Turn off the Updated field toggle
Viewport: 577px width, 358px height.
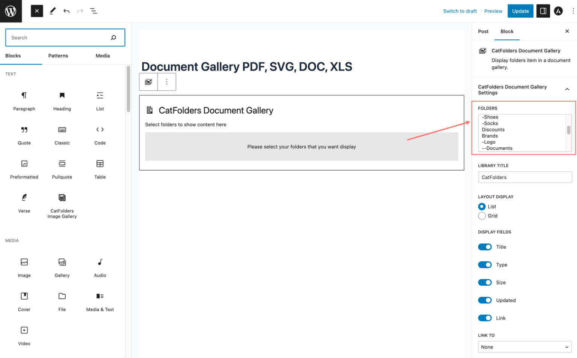pyautogui.click(x=485, y=300)
